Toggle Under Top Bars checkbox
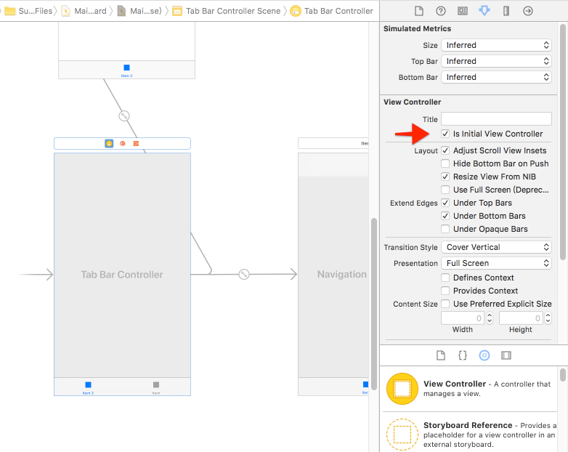Screen dimensions: 568x452 coord(445,203)
